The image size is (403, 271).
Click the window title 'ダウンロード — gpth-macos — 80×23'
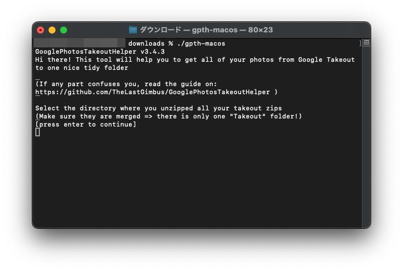[206, 30]
